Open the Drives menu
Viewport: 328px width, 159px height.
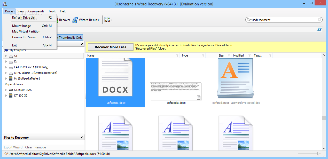pyautogui.click(x=9, y=11)
